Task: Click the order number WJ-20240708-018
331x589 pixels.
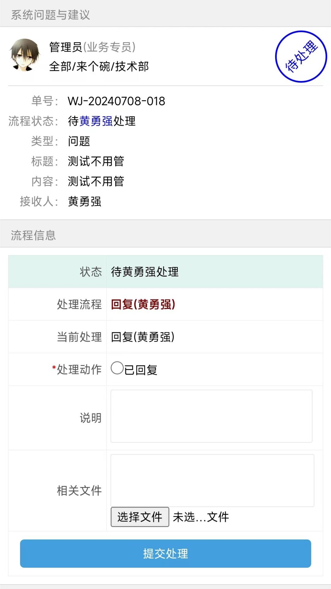Action: click(116, 101)
